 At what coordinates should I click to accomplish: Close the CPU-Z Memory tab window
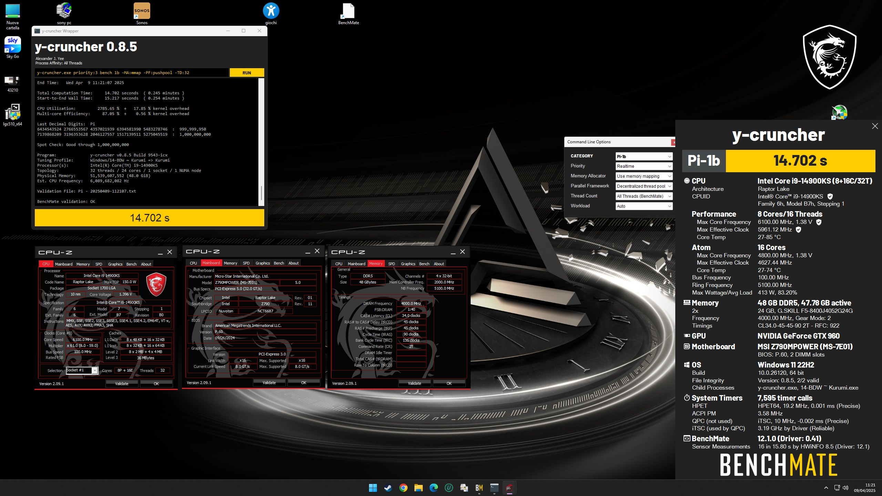click(x=462, y=252)
